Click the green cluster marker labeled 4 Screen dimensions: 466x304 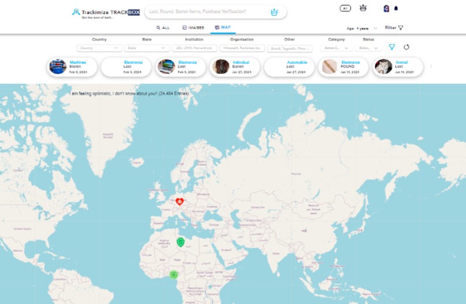coord(173,275)
